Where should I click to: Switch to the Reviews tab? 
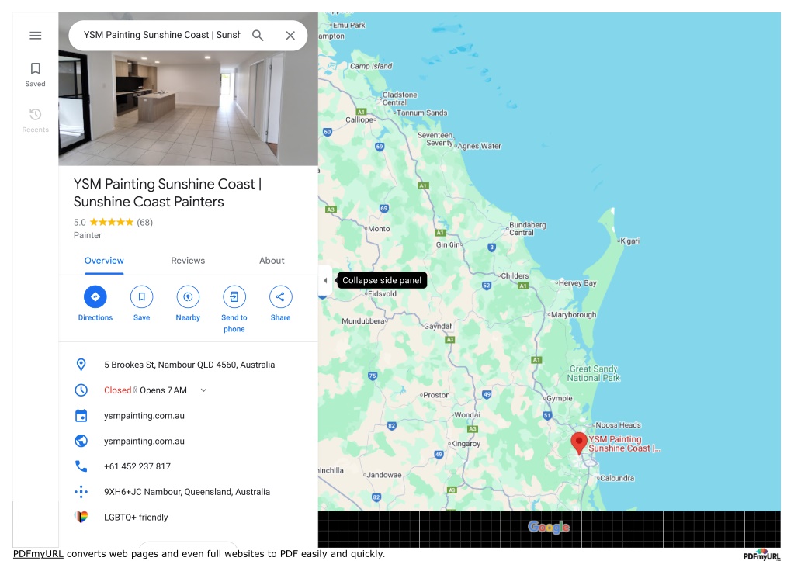(x=188, y=261)
